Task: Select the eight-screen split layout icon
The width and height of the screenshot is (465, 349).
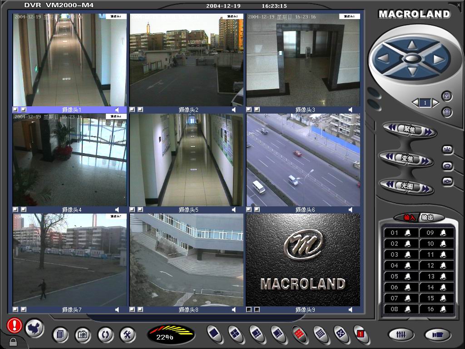Action: click(x=278, y=334)
